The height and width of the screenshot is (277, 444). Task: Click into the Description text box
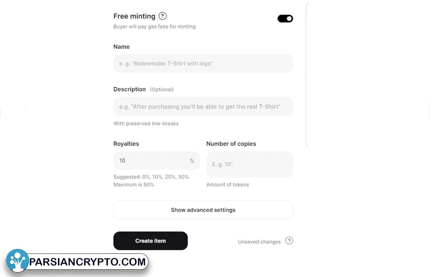click(x=203, y=107)
